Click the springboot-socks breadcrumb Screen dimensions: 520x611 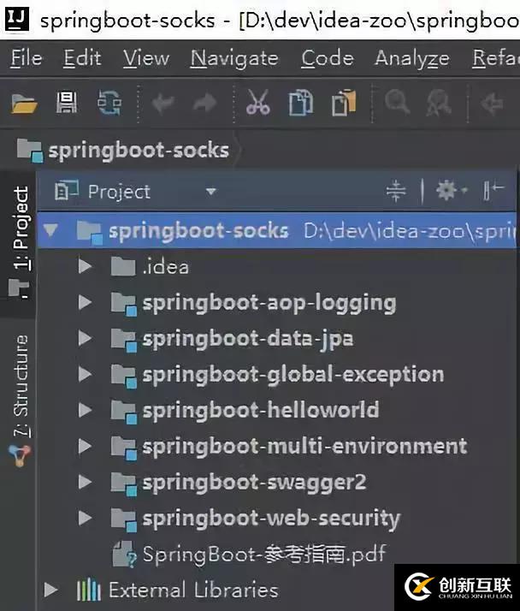point(137,151)
